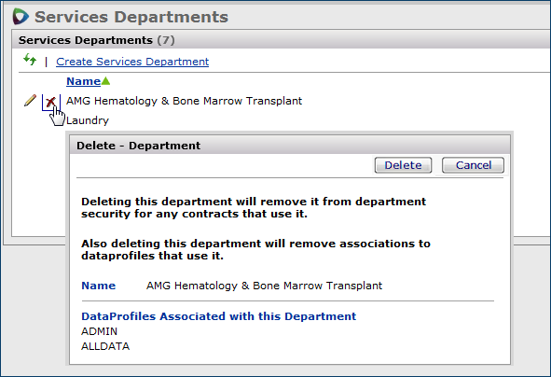Click the pencil edit icon for AMG Hematology
Image resolution: width=551 pixels, height=377 pixels.
30,100
